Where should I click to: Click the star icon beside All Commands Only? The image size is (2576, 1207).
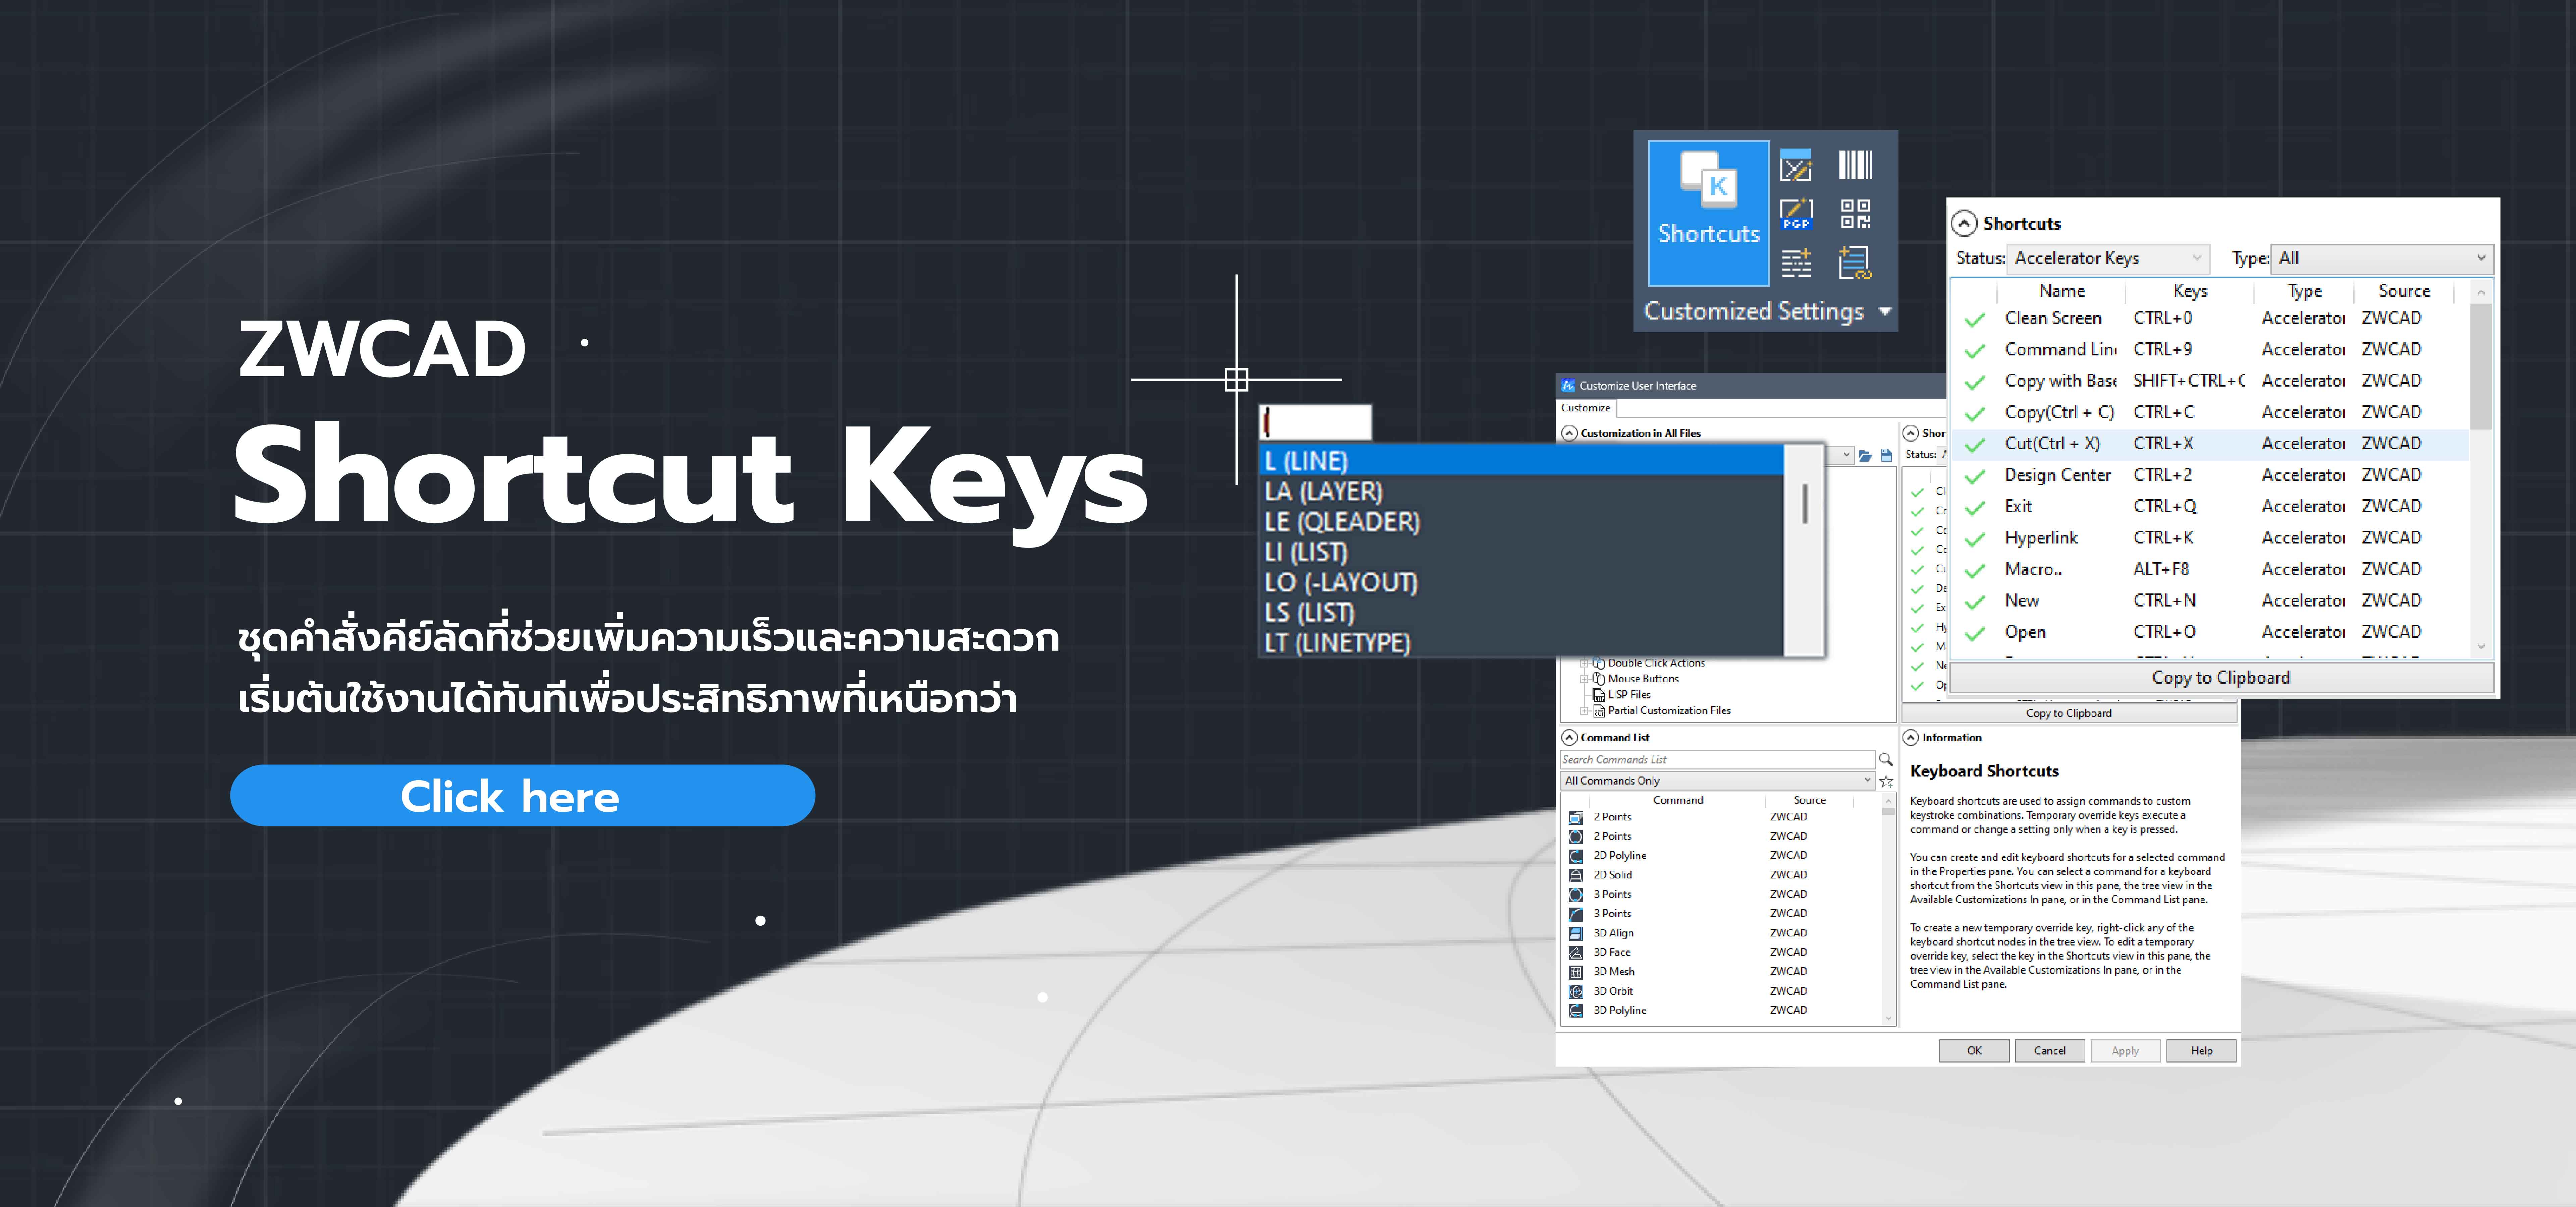coord(1886,781)
